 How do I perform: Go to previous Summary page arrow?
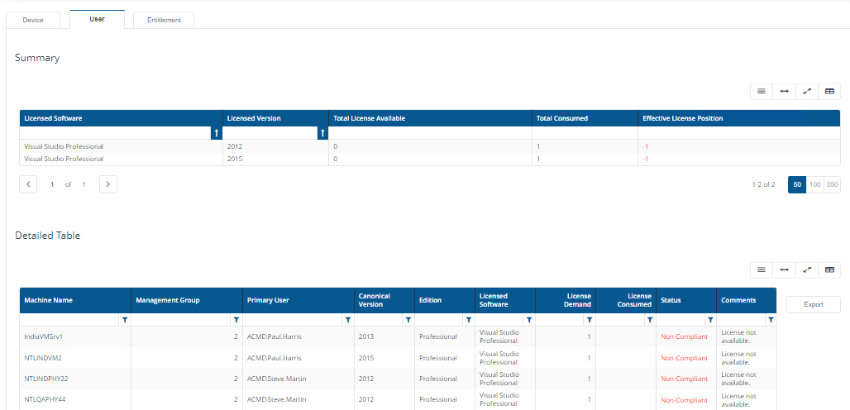(28, 184)
